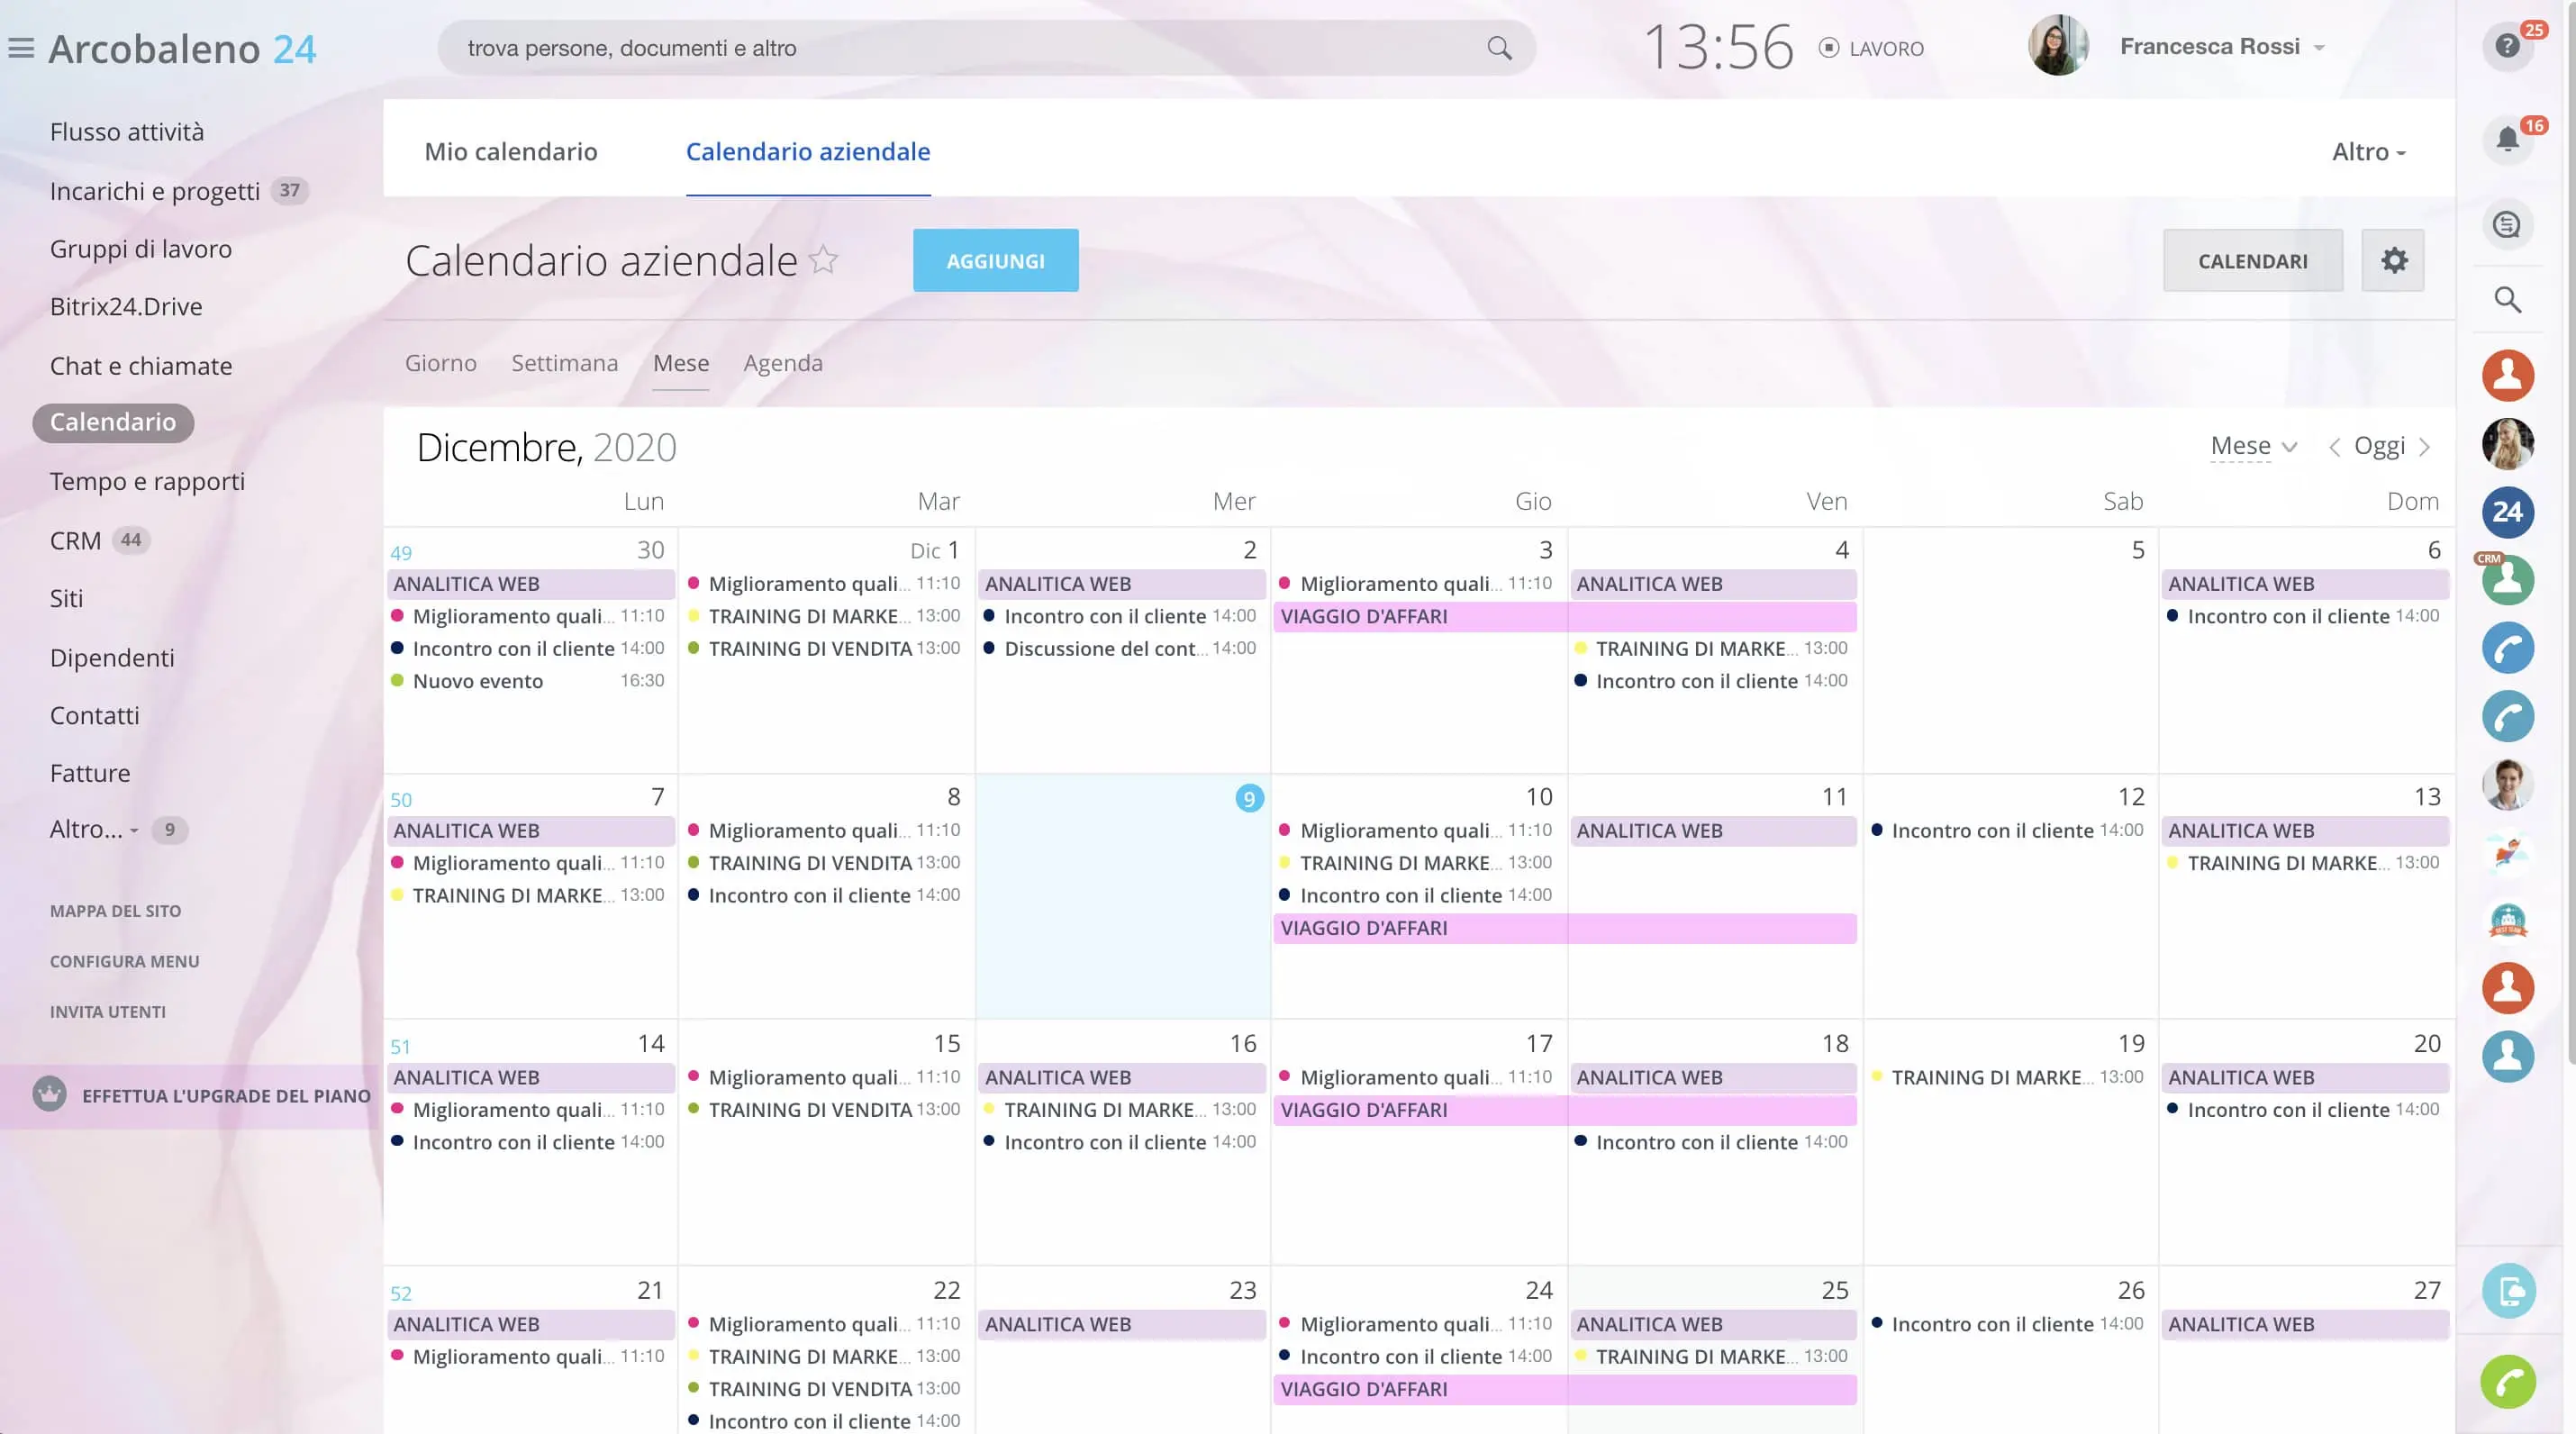Select the Mese view tab
The image size is (2576, 1434).
(681, 363)
